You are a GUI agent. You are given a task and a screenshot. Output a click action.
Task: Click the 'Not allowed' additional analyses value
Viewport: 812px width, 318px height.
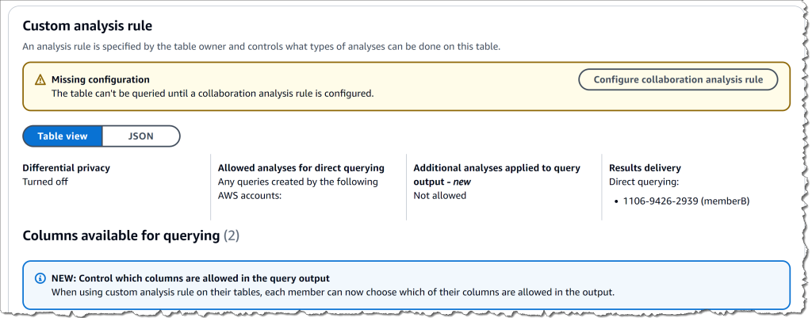click(x=440, y=195)
